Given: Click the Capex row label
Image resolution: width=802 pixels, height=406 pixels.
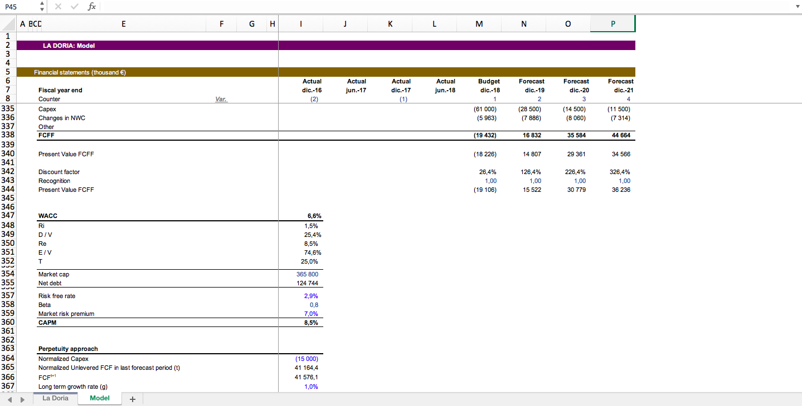Looking at the screenshot, I should coord(47,109).
